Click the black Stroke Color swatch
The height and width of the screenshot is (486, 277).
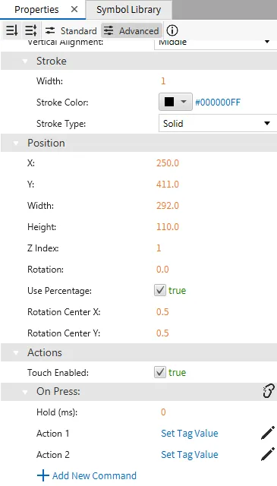click(169, 102)
